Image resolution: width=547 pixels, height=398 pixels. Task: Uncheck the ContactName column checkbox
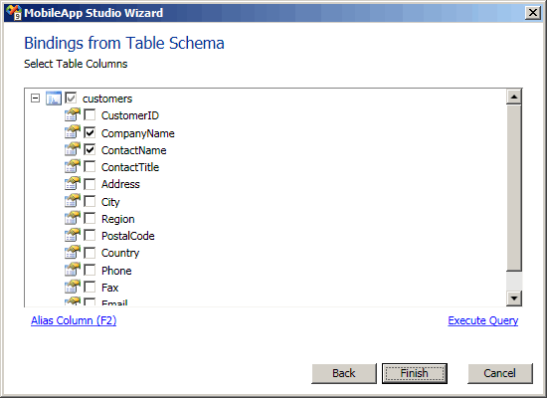(90, 149)
